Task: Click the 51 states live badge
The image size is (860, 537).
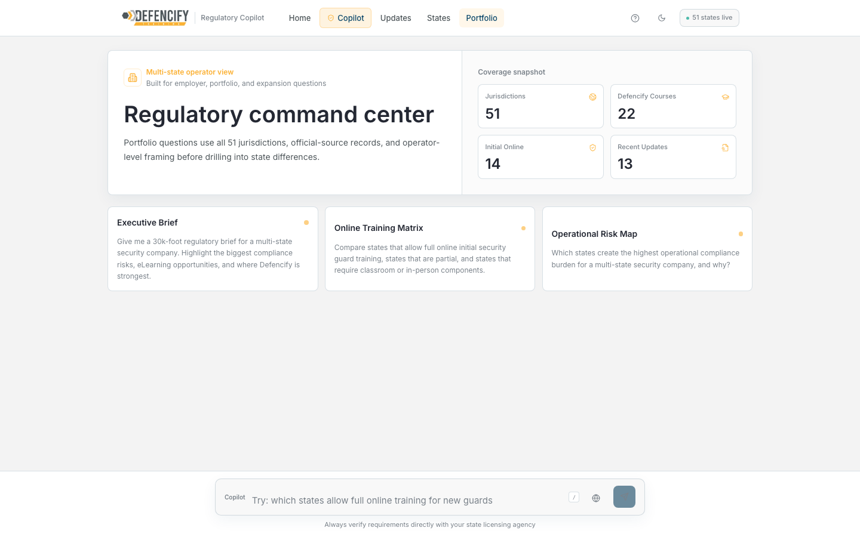Action: click(709, 18)
